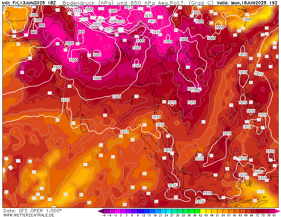Click the pink right legend arrow

coord(277,211)
